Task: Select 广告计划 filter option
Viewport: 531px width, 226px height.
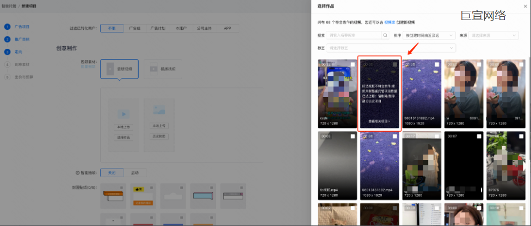Action: coord(158,28)
